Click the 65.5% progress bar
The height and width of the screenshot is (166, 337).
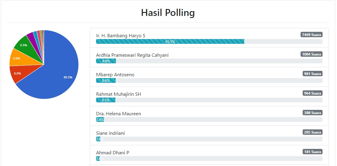pyautogui.click(x=170, y=41)
